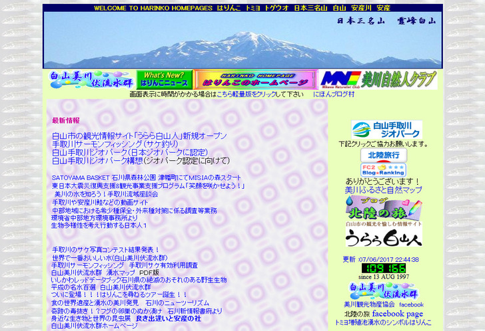Open the FC2 Blog Ranking badge
485x331 pixels.
tap(383, 169)
